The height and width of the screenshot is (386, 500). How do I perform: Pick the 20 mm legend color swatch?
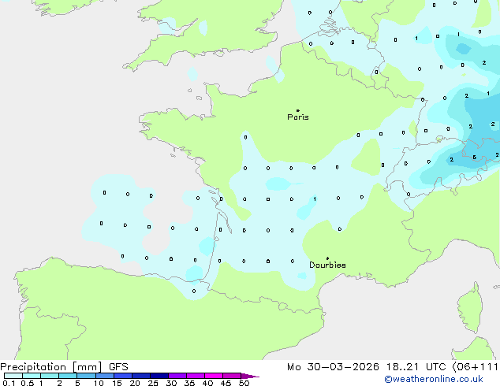pyautogui.click(x=141, y=376)
